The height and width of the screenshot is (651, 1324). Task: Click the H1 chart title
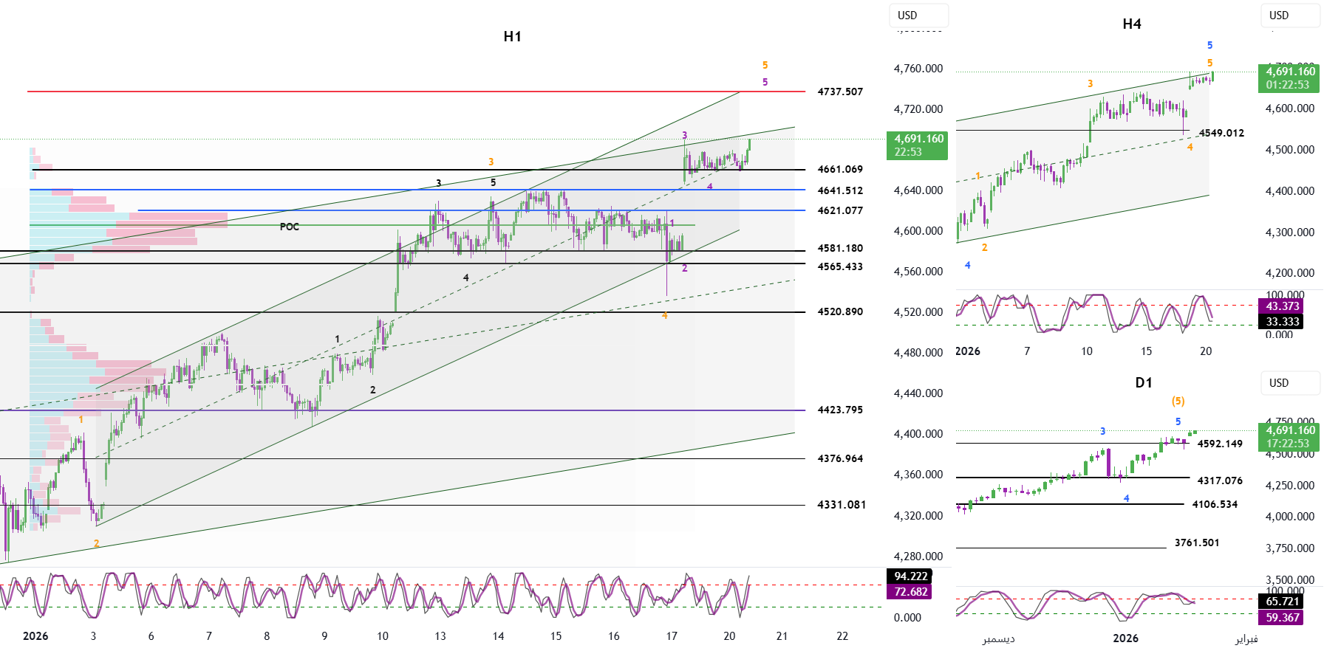pos(512,37)
